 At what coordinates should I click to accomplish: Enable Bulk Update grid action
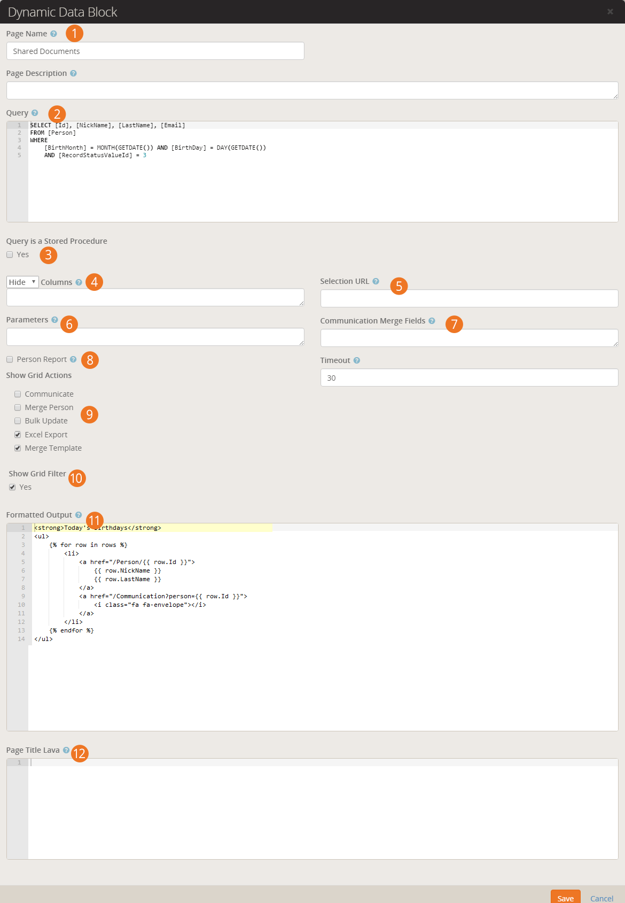pos(18,421)
